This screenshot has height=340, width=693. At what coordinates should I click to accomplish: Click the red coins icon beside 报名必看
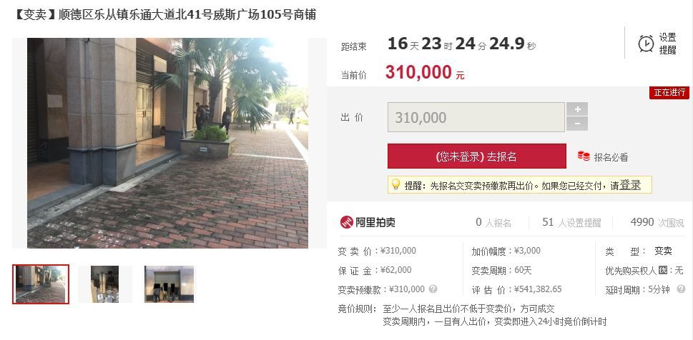tap(584, 156)
